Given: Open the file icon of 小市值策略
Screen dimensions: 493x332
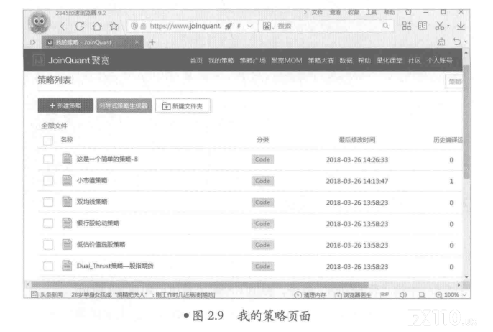Looking at the screenshot, I should [x=67, y=181].
